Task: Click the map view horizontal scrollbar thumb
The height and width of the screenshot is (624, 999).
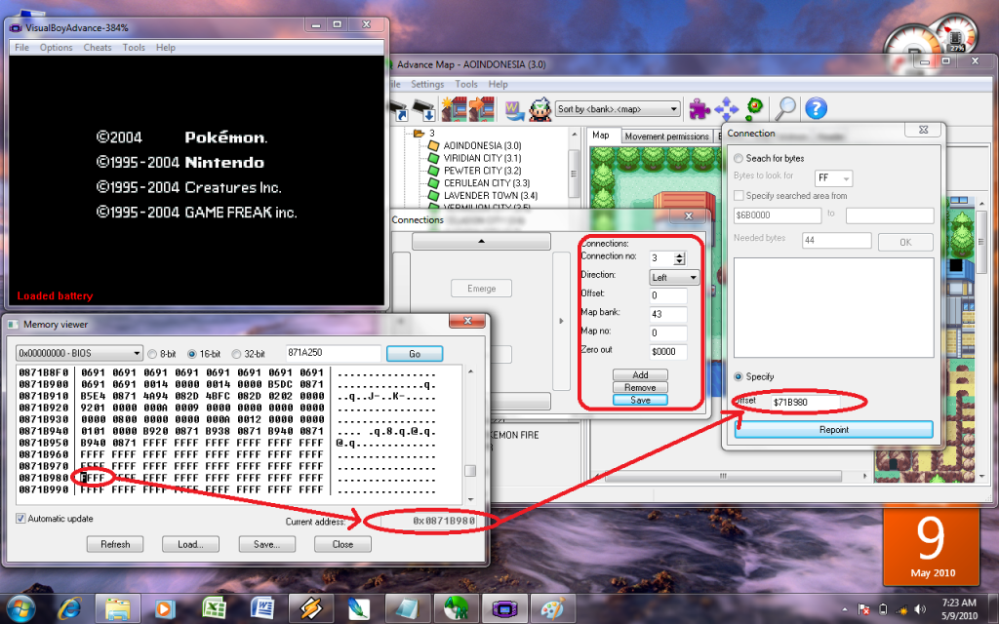Action: pos(723,476)
